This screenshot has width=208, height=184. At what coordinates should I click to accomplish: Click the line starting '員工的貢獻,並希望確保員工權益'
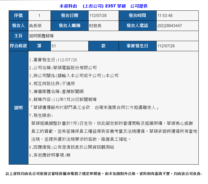pyautogui.click(x=114, y=131)
